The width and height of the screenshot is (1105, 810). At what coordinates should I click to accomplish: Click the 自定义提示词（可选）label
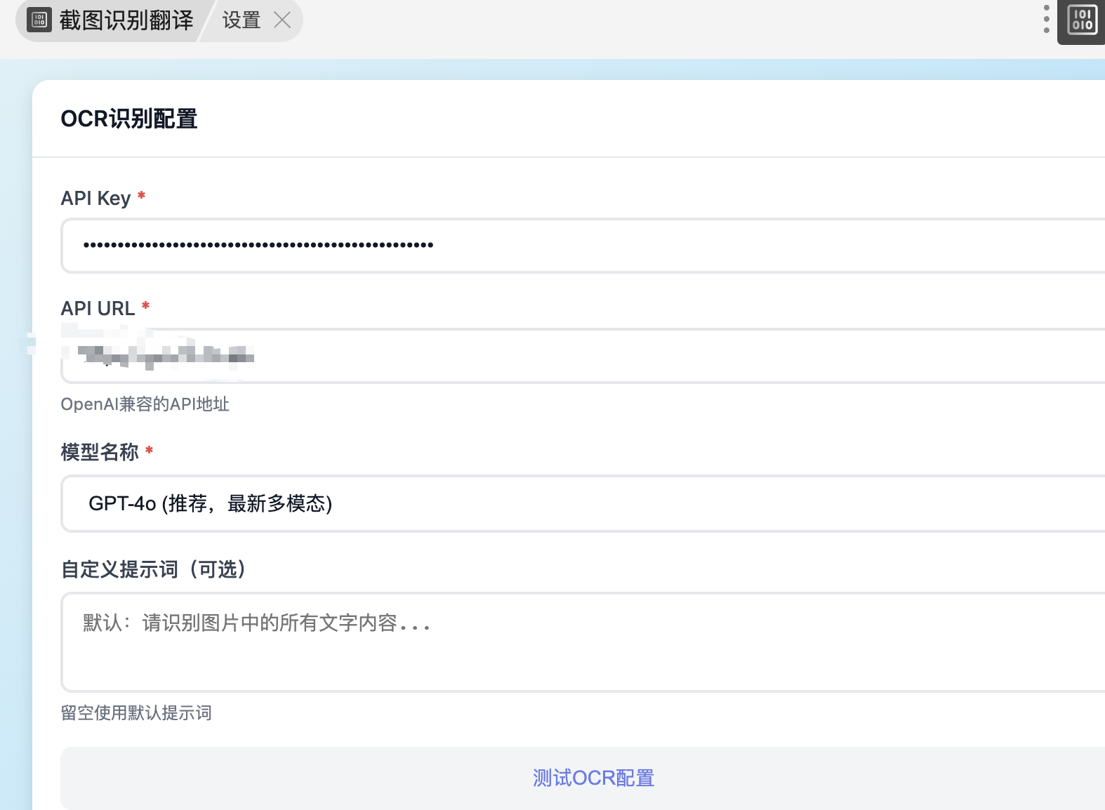pos(153,569)
